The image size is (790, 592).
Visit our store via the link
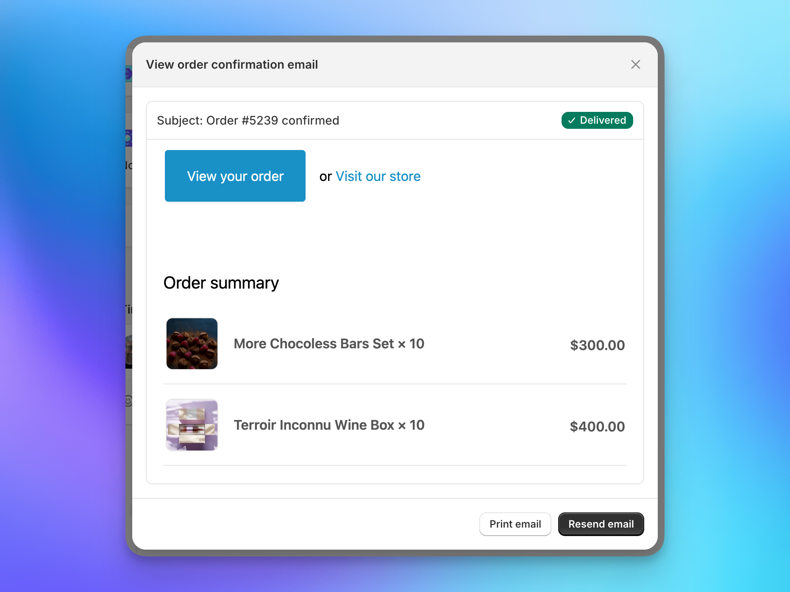[378, 176]
